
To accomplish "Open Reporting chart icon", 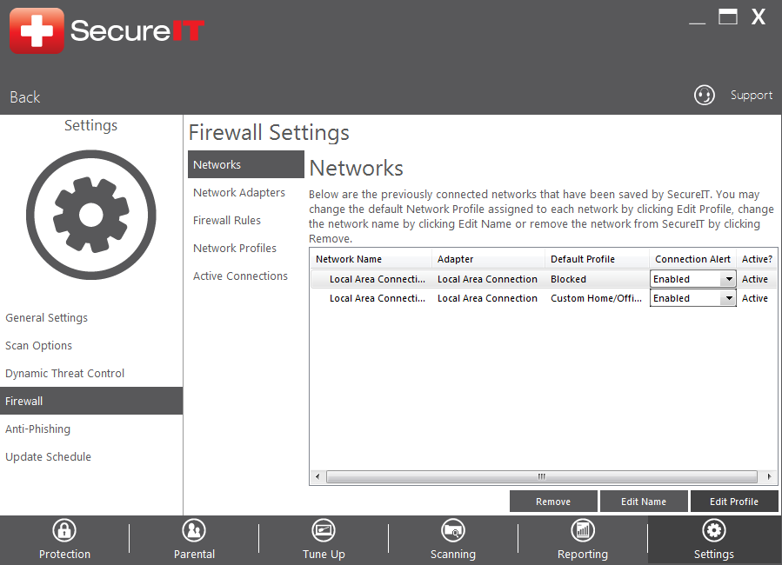I will click(583, 530).
